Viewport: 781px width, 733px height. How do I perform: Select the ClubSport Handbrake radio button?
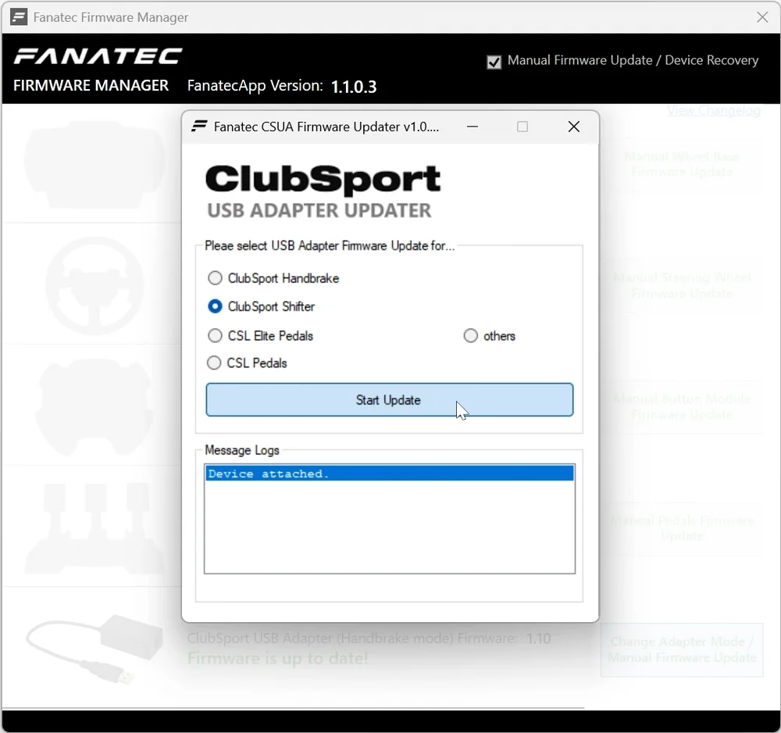pos(215,278)
